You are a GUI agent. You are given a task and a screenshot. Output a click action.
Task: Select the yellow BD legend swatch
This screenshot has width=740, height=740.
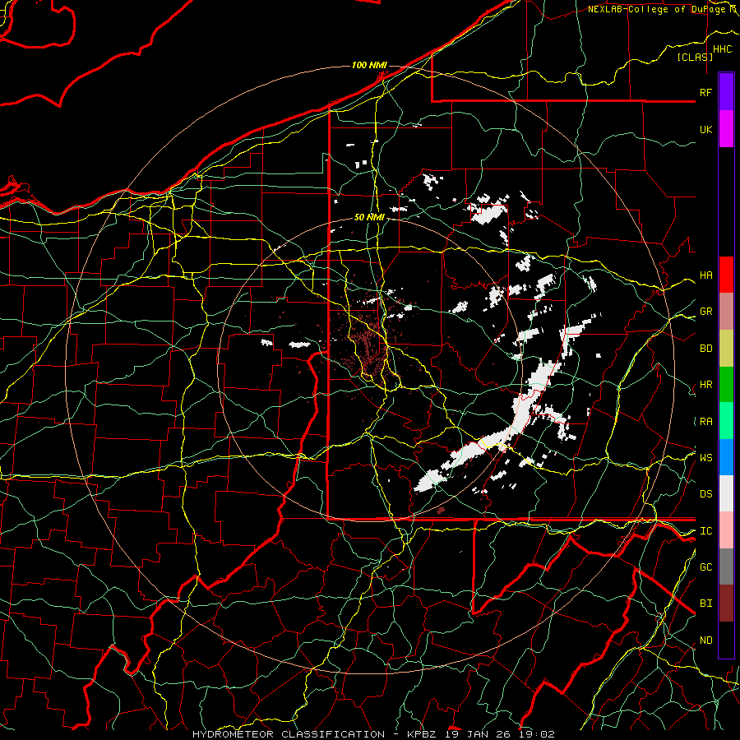726,348
